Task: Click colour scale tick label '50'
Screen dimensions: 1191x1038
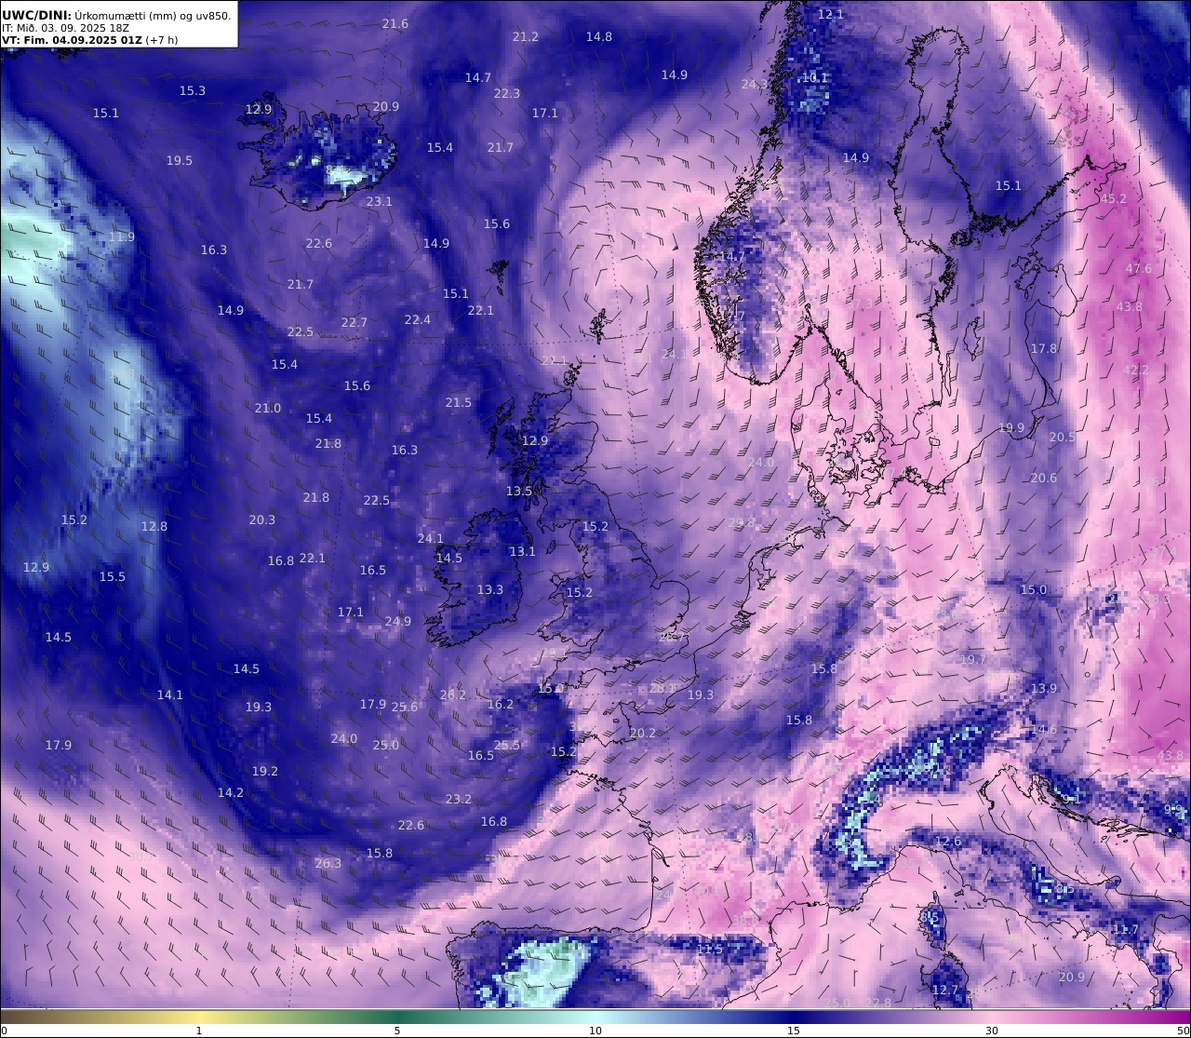Action: [x=1183, y=1031]
